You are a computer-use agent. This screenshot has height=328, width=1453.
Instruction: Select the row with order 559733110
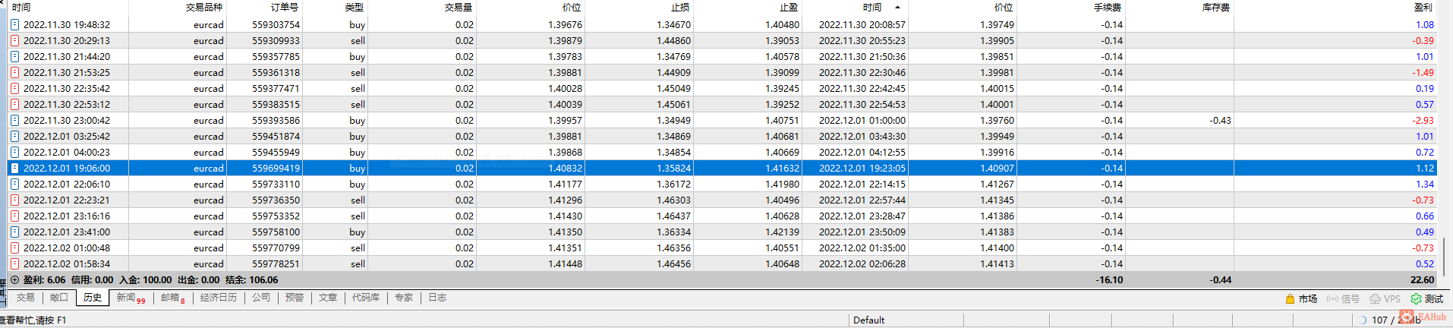tap(722, 184)
